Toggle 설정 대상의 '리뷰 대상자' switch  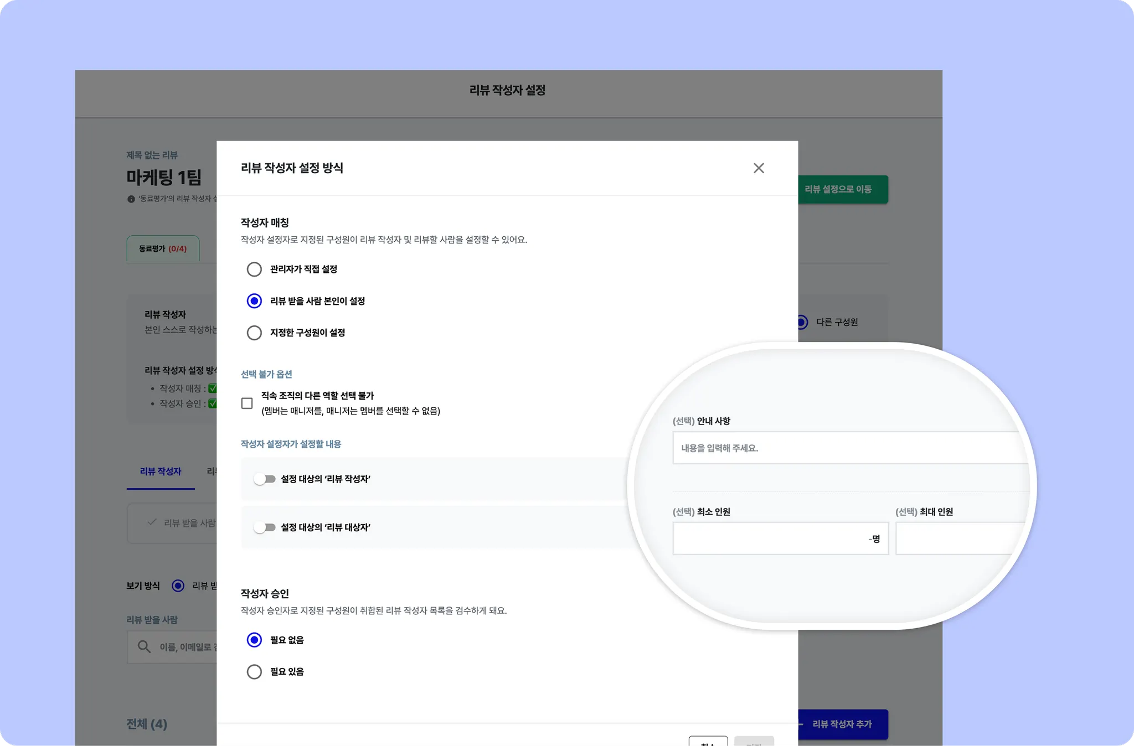coord(265,527)
